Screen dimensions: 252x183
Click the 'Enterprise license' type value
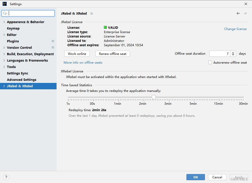[x=117, y=32]
